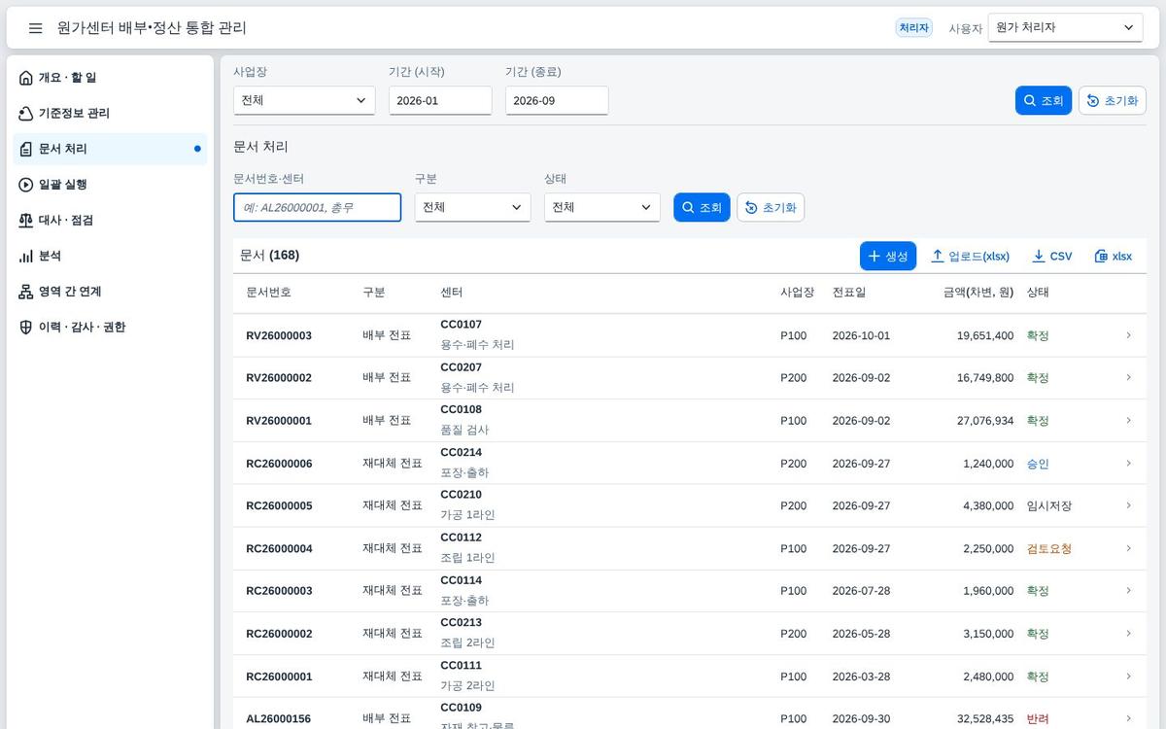
Task: Click the 문서번호 column header
Action: click(x=268, y=293)
